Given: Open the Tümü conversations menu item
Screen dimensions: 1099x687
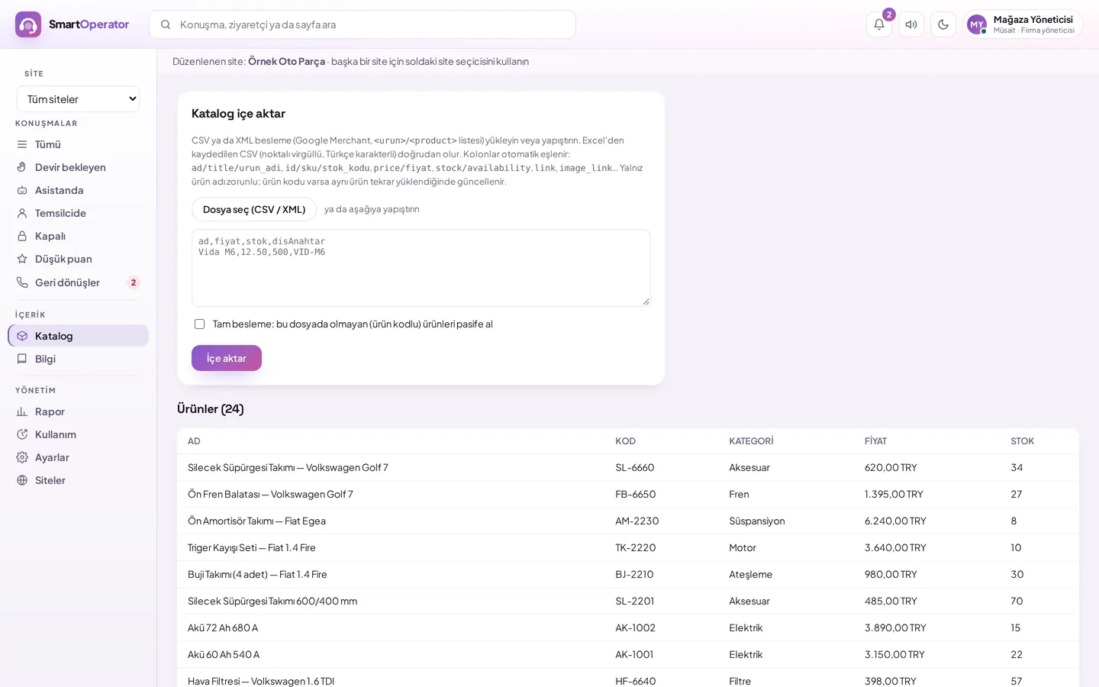Looking at the screenshot, I should click(x=78, y=144).
